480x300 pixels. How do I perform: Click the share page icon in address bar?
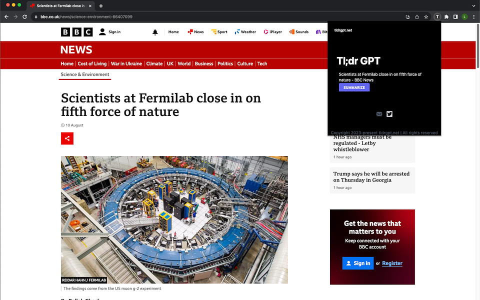[x=417, y=17]
